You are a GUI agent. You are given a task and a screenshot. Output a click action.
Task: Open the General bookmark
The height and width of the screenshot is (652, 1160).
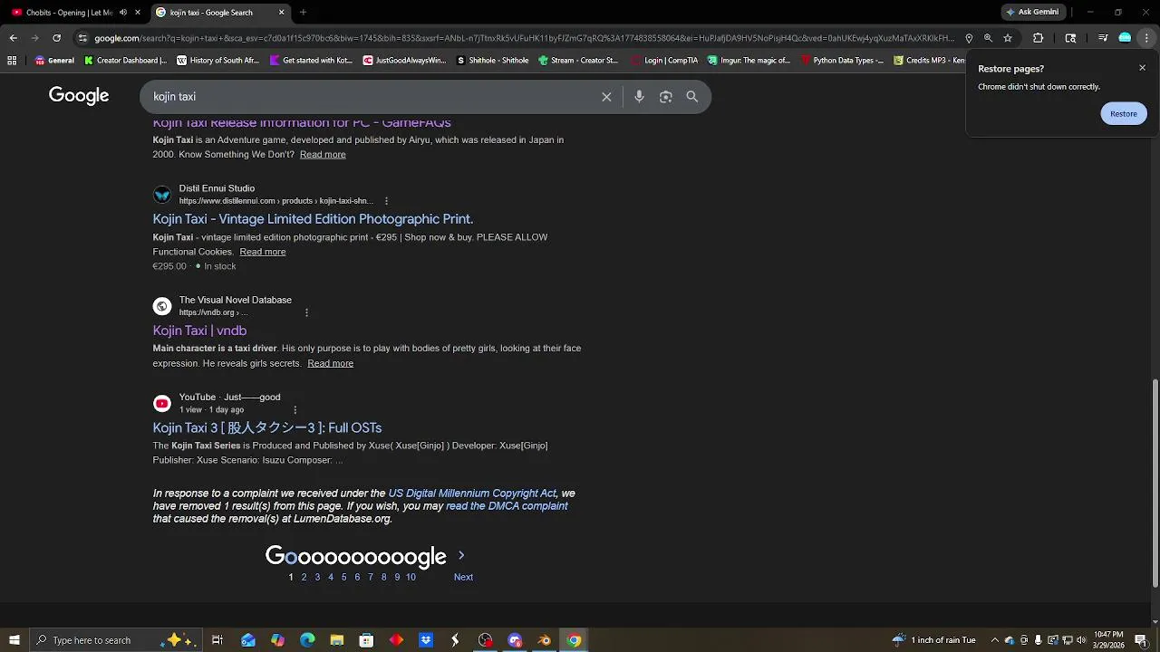coord(54,61)
